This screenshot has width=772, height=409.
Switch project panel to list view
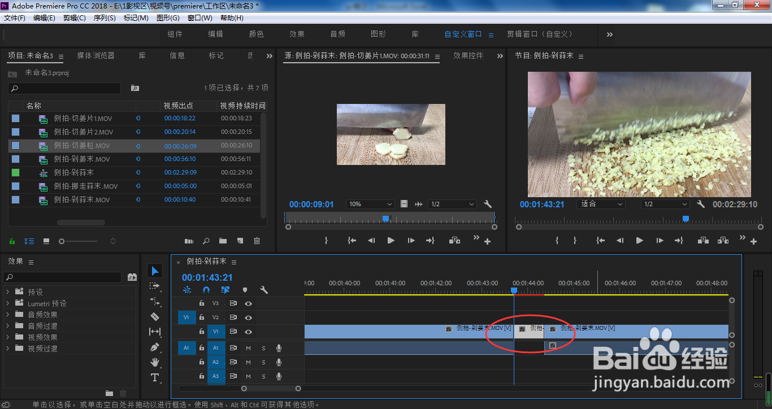(x=29, y=241)
